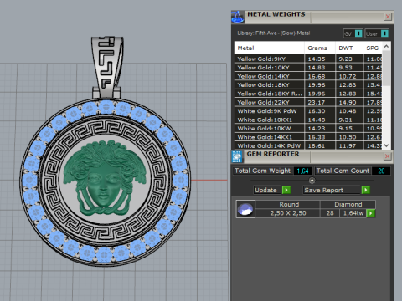The width and height of the screenshot is (402, 301).
Task: Click the metal list scrollbar thumb
Action: 386,69
